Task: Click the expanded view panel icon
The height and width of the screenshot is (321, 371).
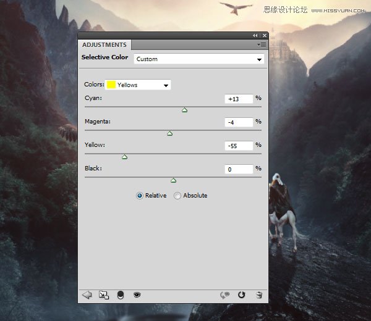Action: (x=104, y=295)
